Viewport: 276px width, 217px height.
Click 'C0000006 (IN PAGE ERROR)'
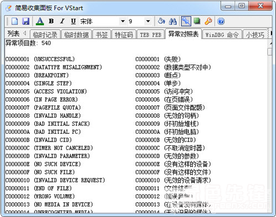coord(41,100)
